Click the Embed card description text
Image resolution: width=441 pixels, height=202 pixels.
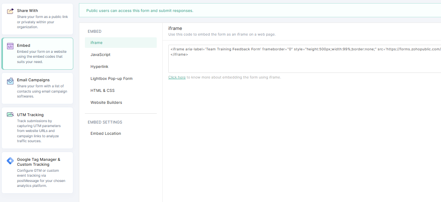click(42, 57)
